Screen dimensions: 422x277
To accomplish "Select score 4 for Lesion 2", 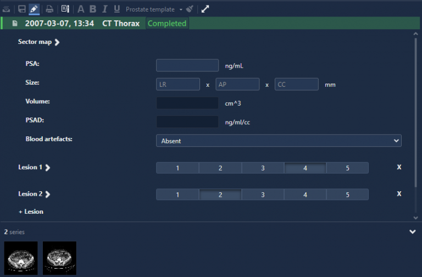I will point(305,195).
